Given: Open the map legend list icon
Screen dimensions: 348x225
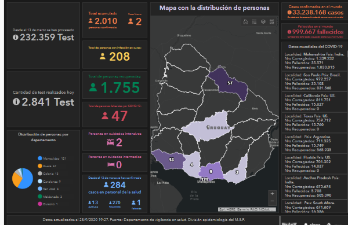Looking at the screenshot, I should coord(255,21).
